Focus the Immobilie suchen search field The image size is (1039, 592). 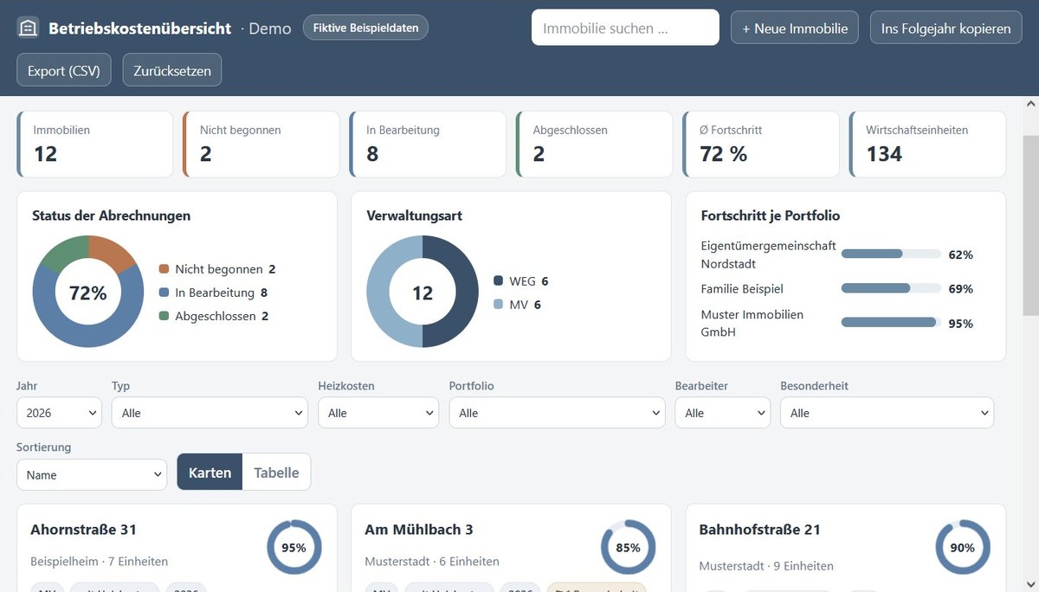coord(625,28)
